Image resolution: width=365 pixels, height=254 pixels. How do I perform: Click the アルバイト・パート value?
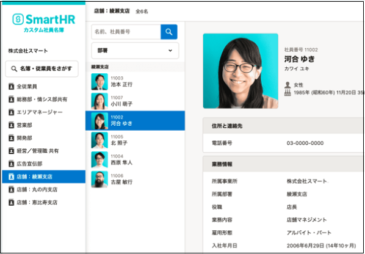point(309,233)
